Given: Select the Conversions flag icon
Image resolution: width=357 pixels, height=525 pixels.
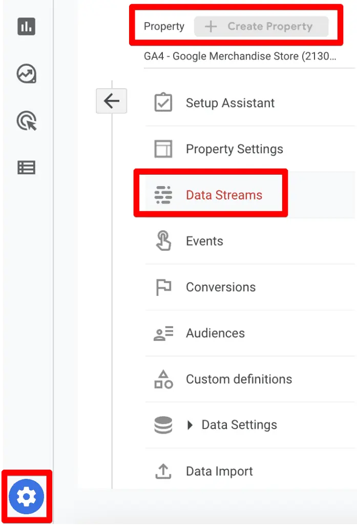Looking at the screenshot, I should click(163, 287).
